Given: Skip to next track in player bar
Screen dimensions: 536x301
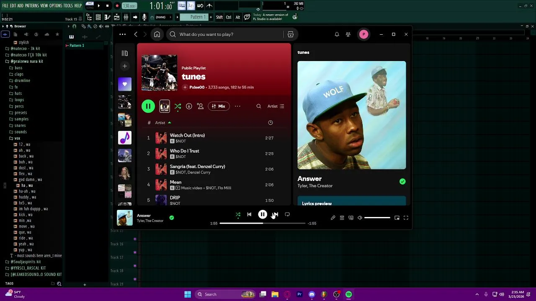Looking at the screenshot, I should click(x=275, y=214).
